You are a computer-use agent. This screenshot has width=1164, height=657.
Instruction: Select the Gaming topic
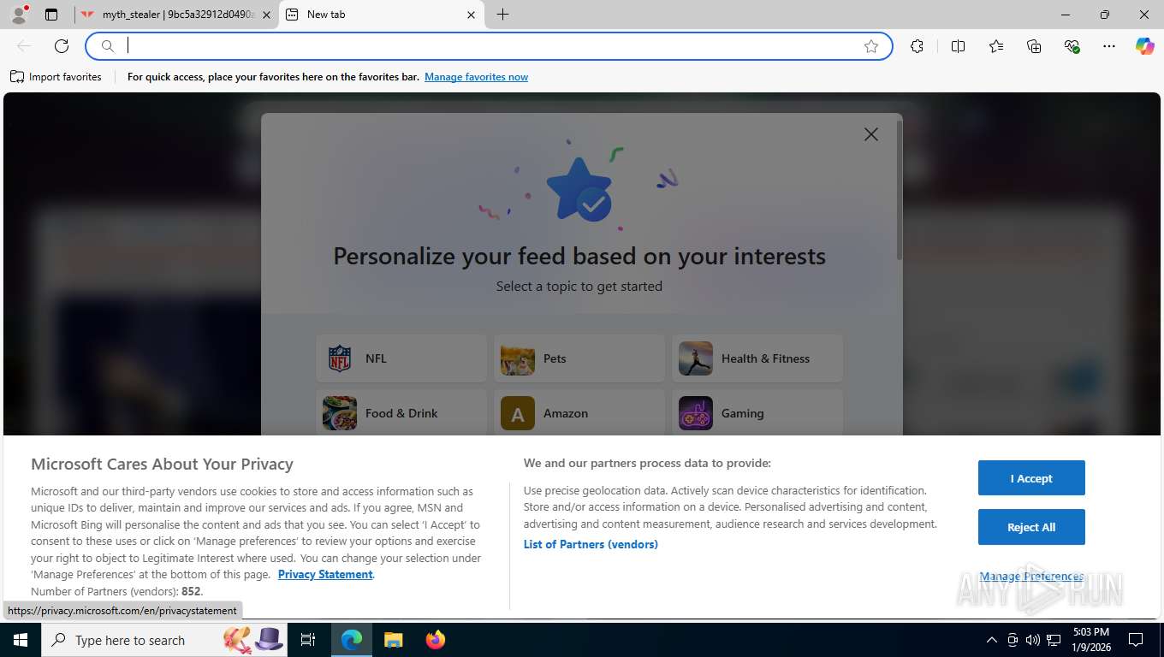coord(757,413)
